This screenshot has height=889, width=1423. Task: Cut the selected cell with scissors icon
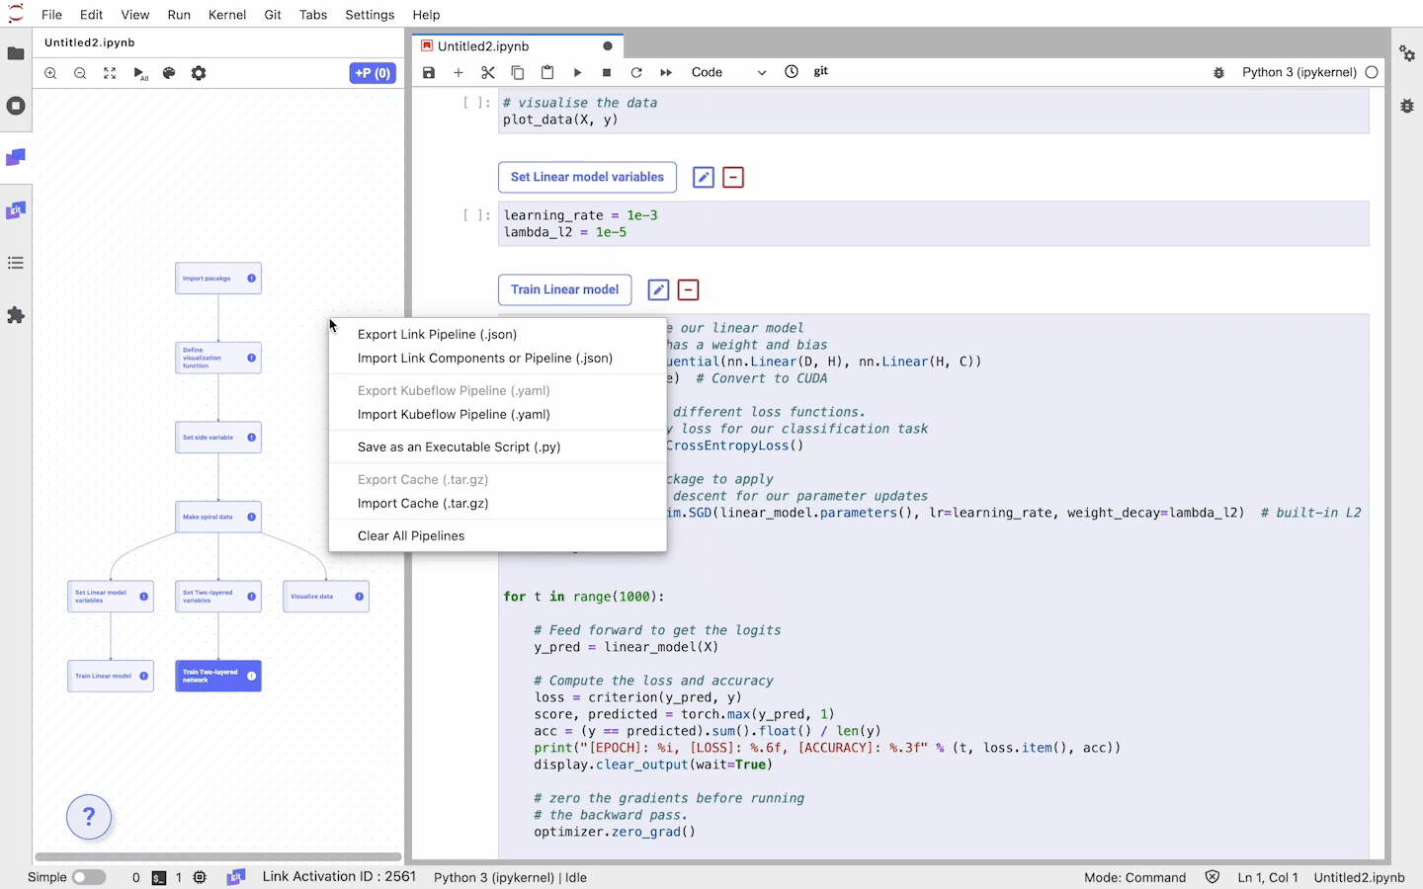[487, 72]
